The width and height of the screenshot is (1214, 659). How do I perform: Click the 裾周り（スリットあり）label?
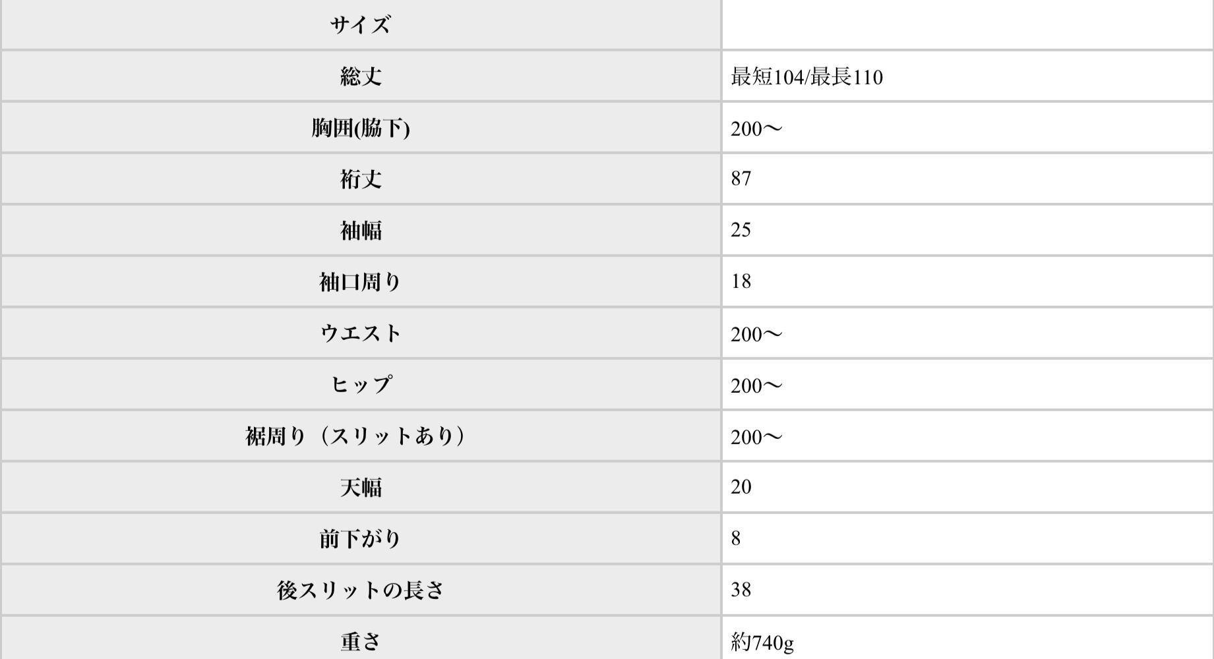click(x=356, y=436)
